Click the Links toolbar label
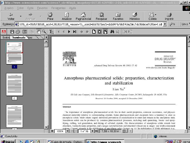 [185, 24]
